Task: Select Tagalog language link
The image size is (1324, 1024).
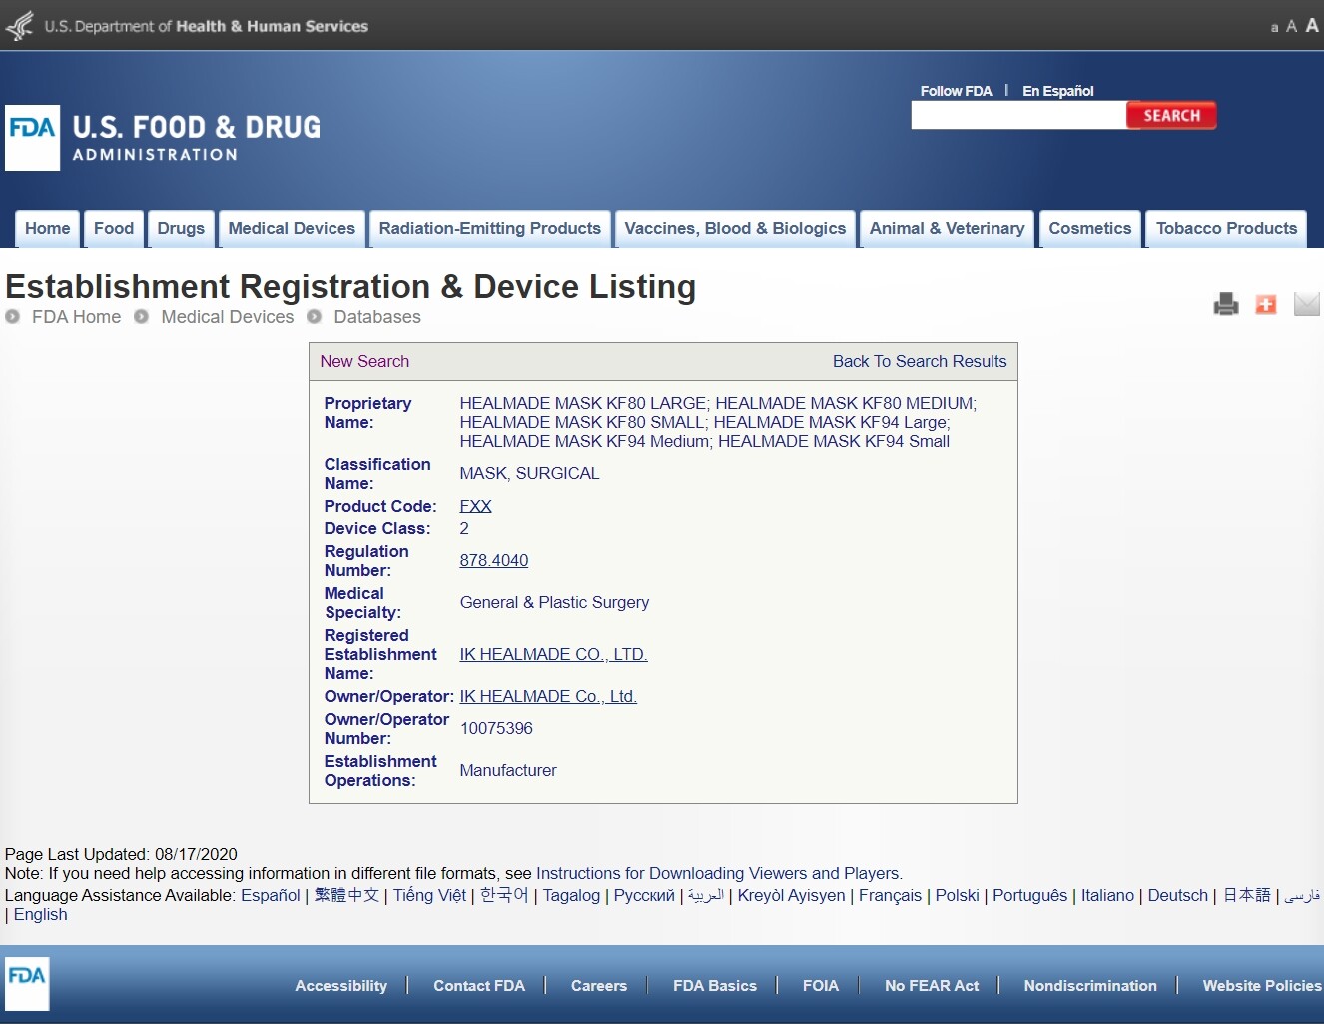Action: 571,896
